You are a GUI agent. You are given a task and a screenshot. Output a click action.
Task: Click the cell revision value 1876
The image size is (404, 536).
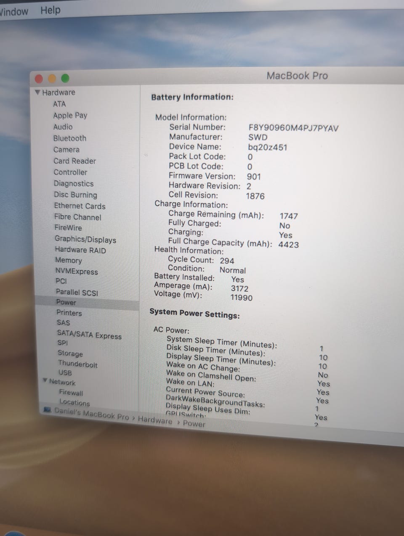point(255,196)
